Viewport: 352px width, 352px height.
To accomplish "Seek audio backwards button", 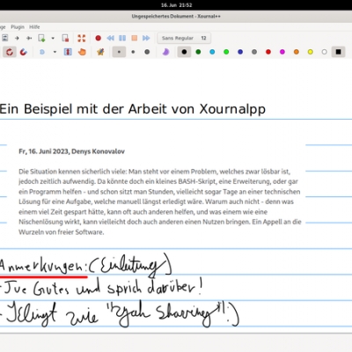I will tap(110, 38).
